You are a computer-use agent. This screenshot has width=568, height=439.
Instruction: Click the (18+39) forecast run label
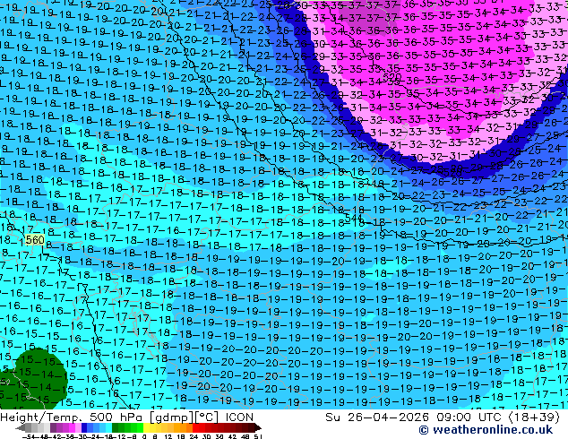click(x=534, y=417)
